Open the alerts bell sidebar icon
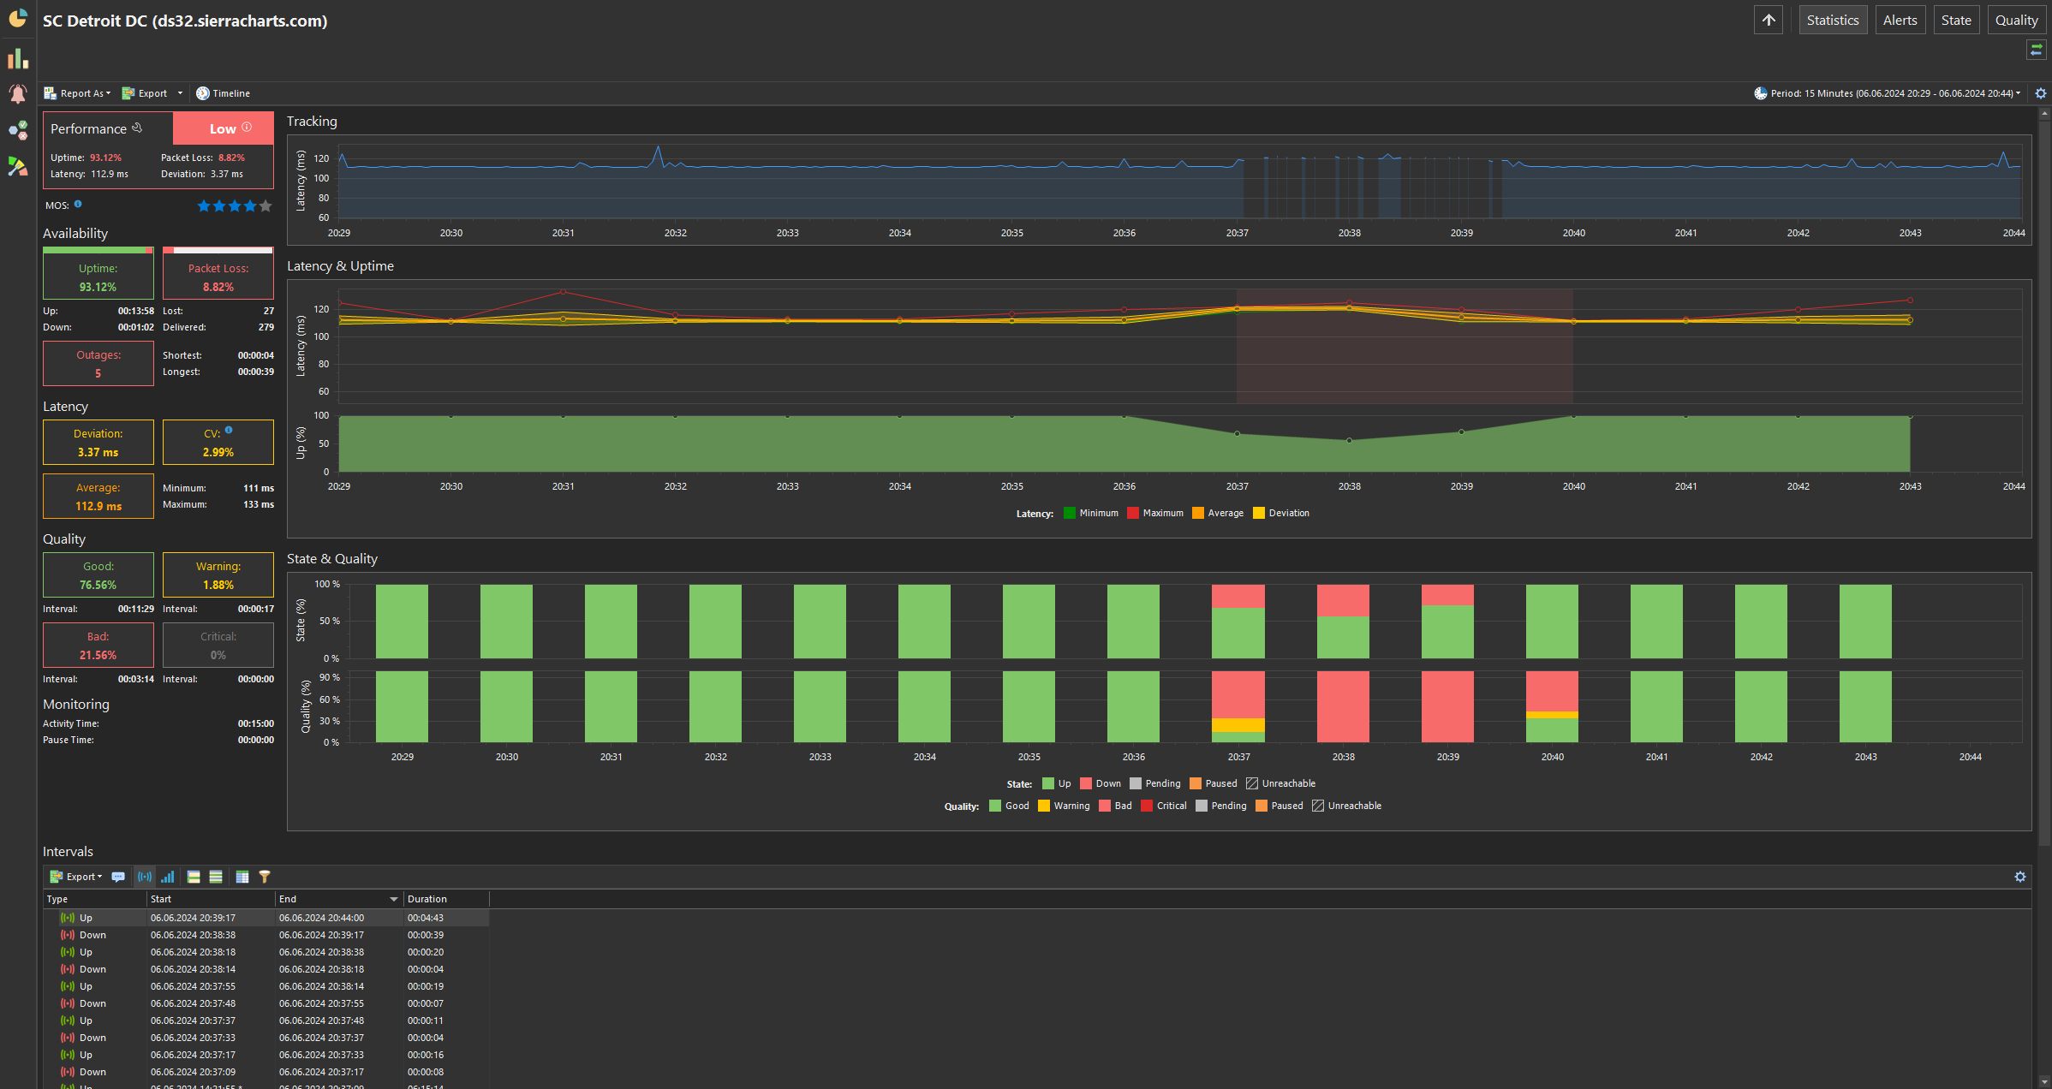 pos(18,93)
